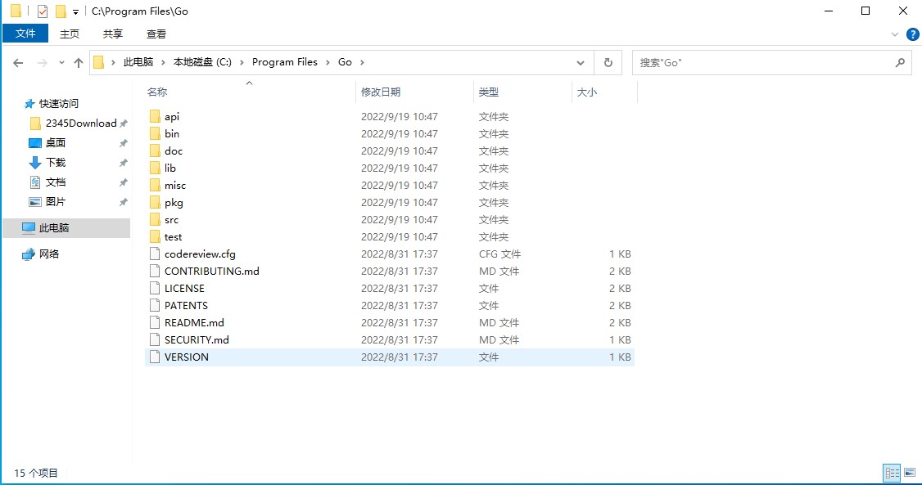The width and height of the screenshot is (922, 485).
Task: Select the doc folder icon
Action: click(155, 151)
